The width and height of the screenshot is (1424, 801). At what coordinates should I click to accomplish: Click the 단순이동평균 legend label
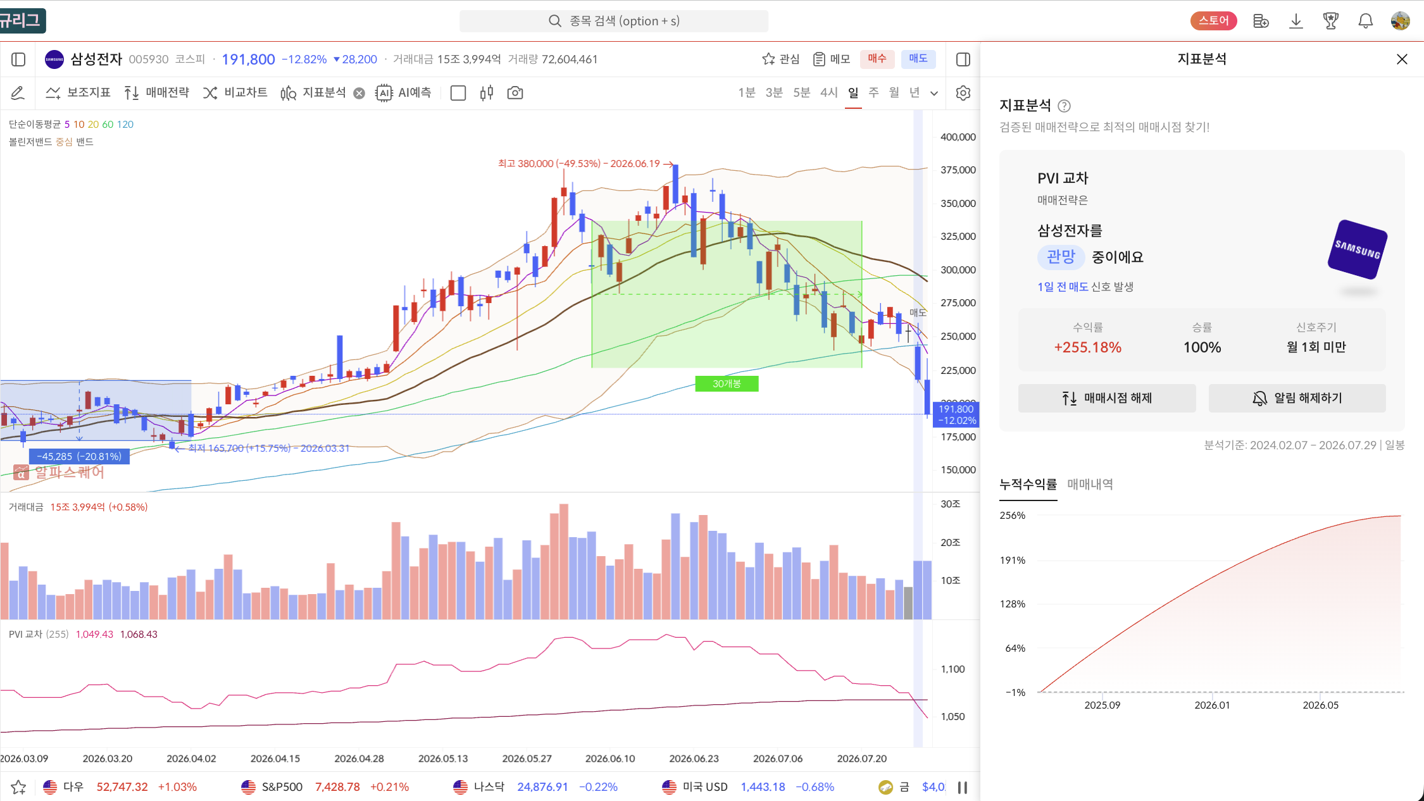coord(35,124)
